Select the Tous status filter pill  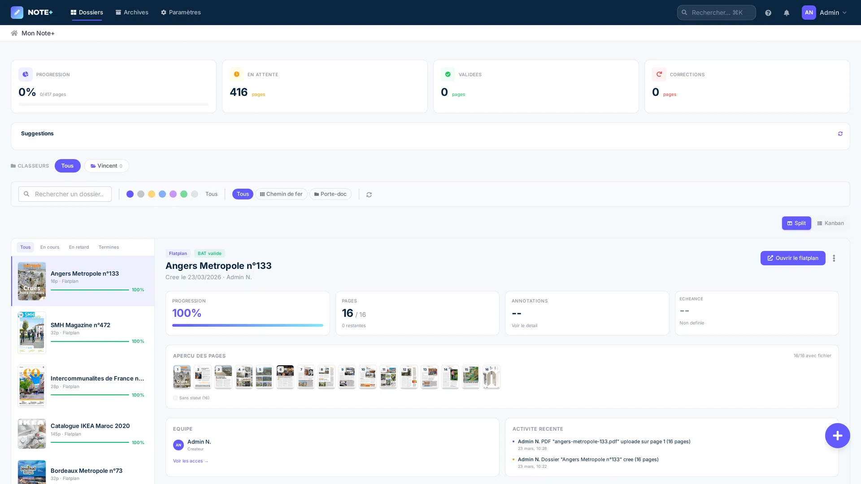243,194
